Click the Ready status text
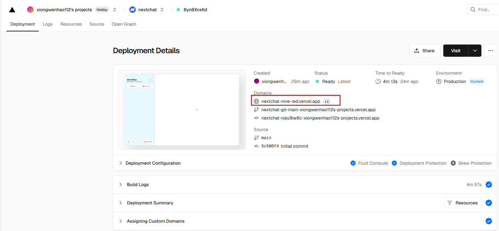499x231 pixels. (x=329, y=81)
